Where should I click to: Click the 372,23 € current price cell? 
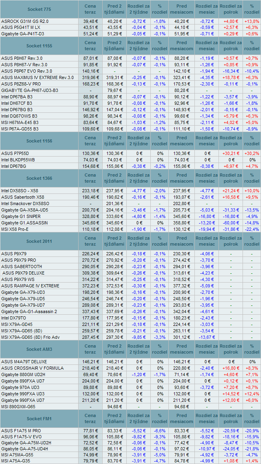click(91, 285)
